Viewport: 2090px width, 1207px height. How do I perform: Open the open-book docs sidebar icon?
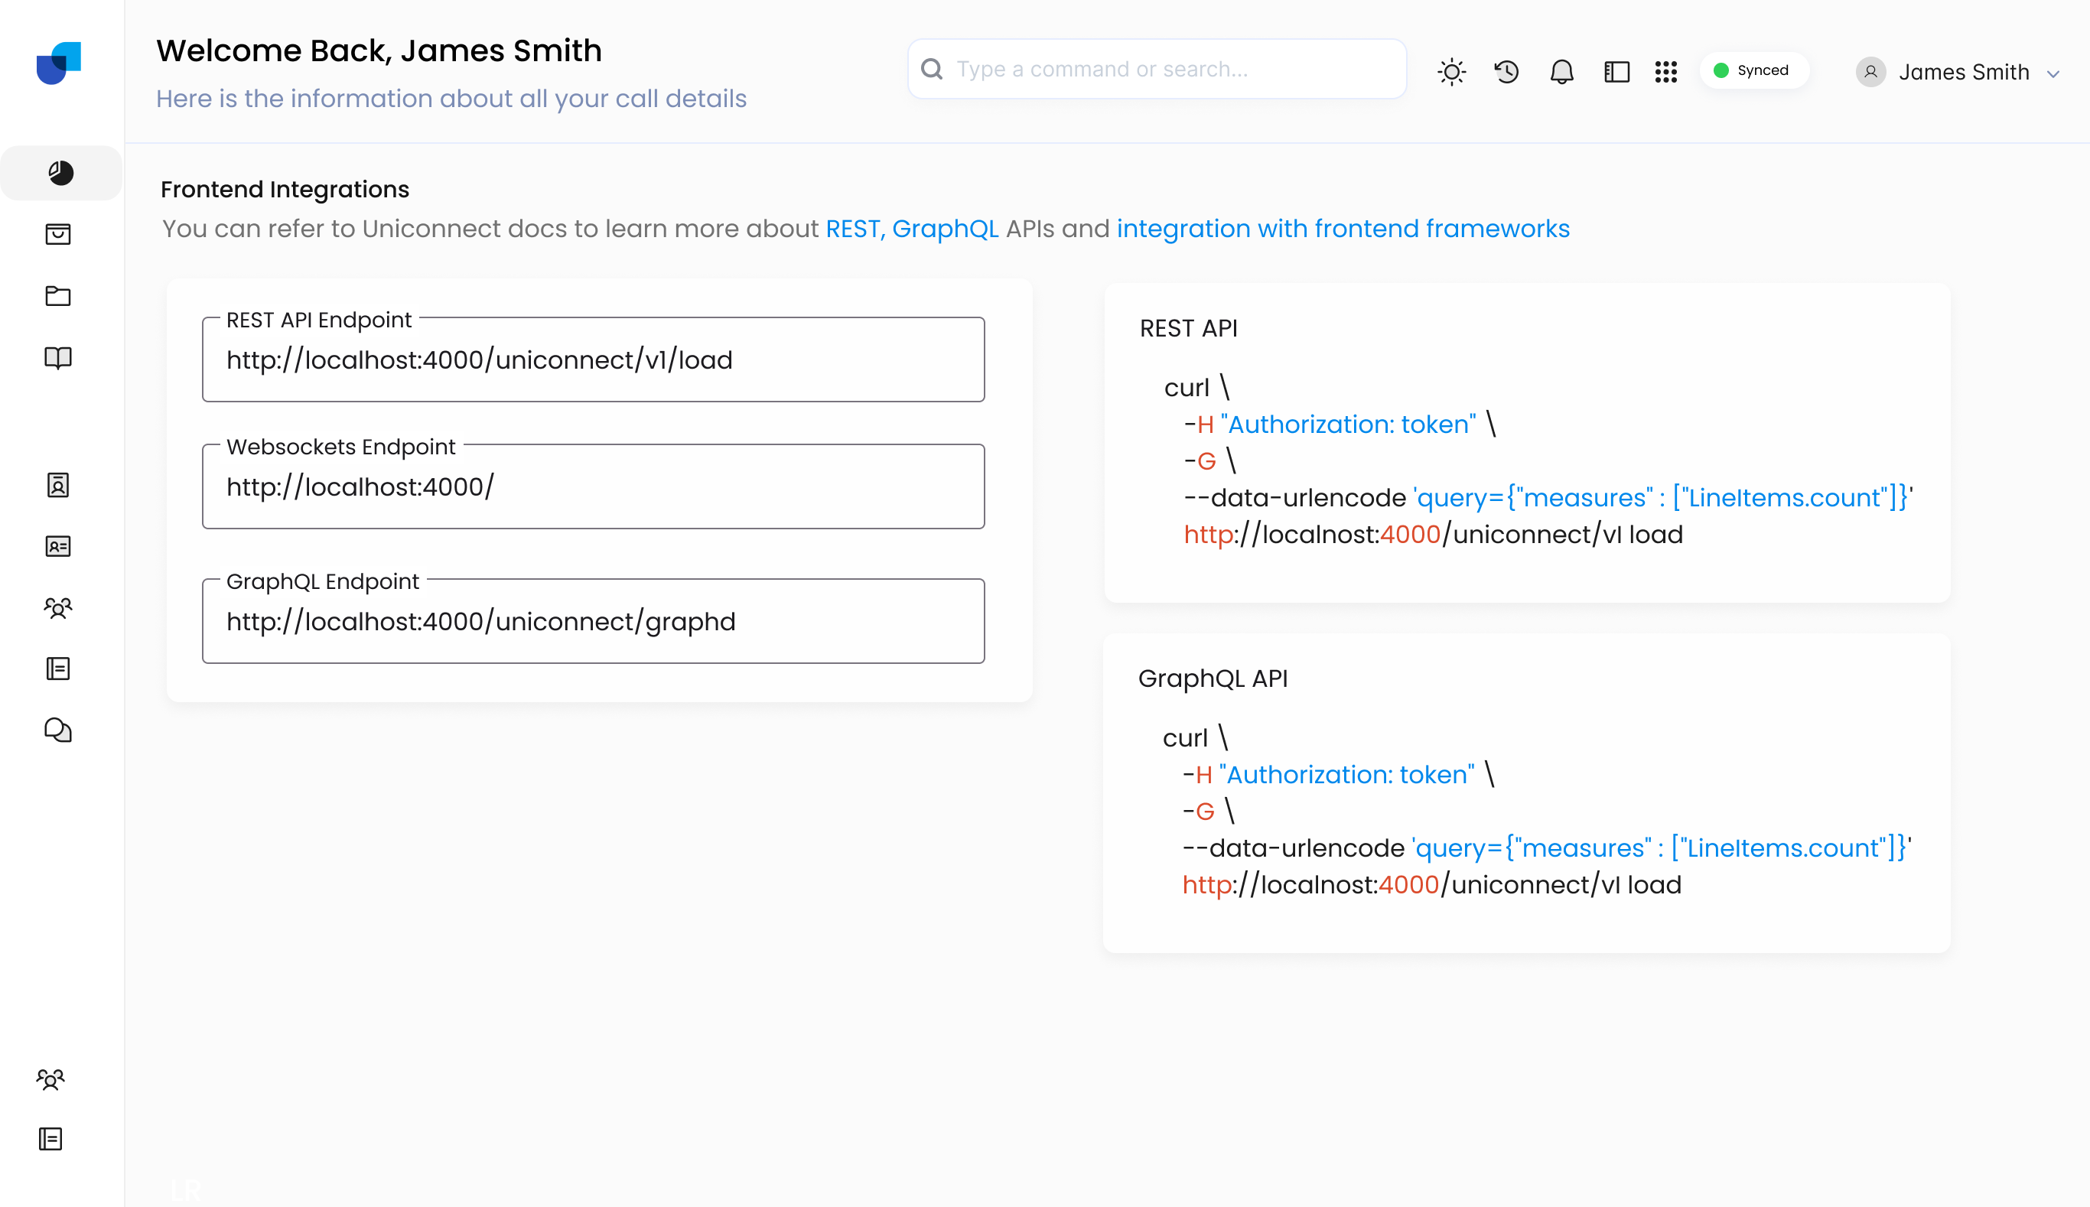(58, 358)
